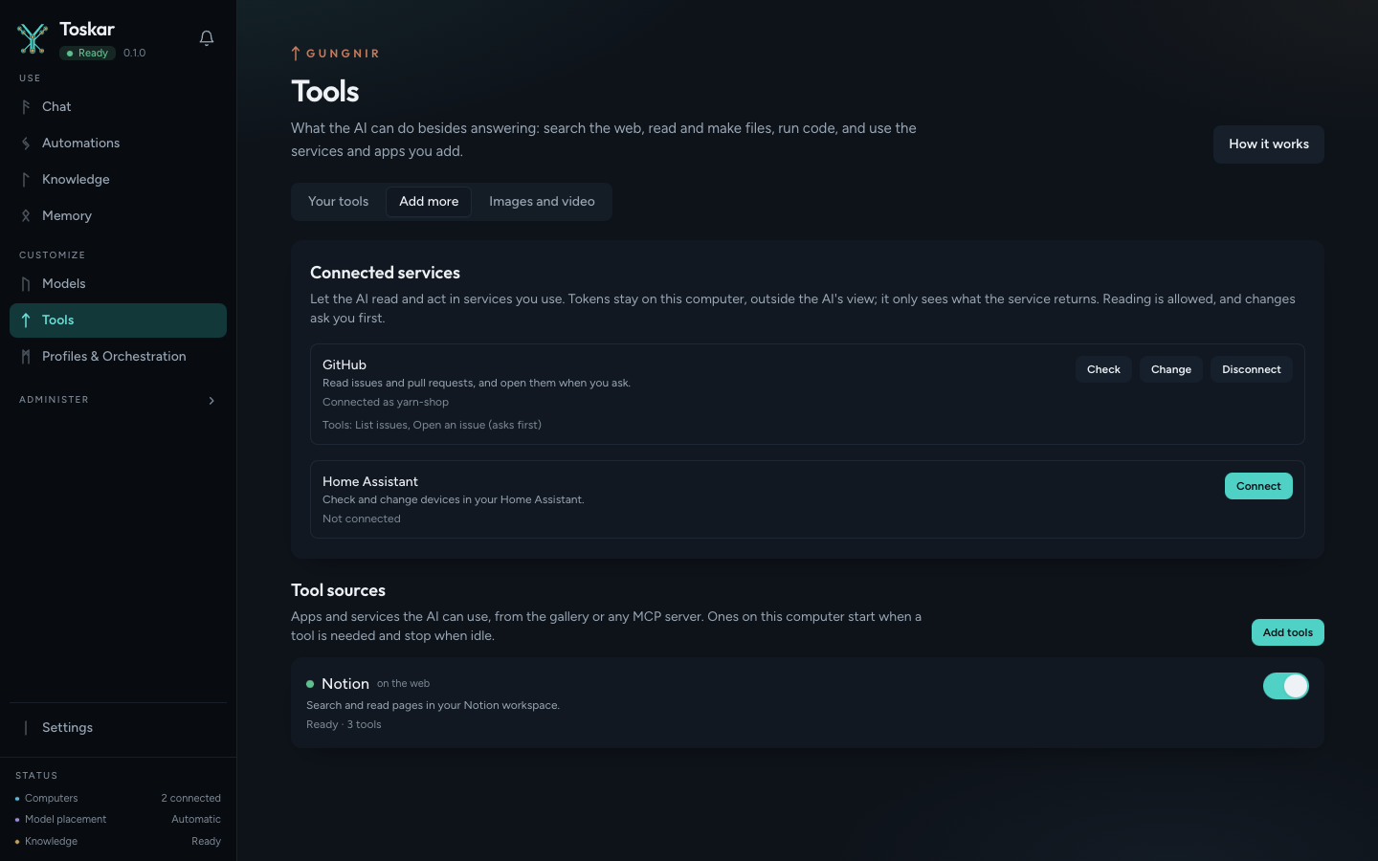Screen dimensions: 1378x861
Task: Select the Add more tab
Action: pos(429,202)
